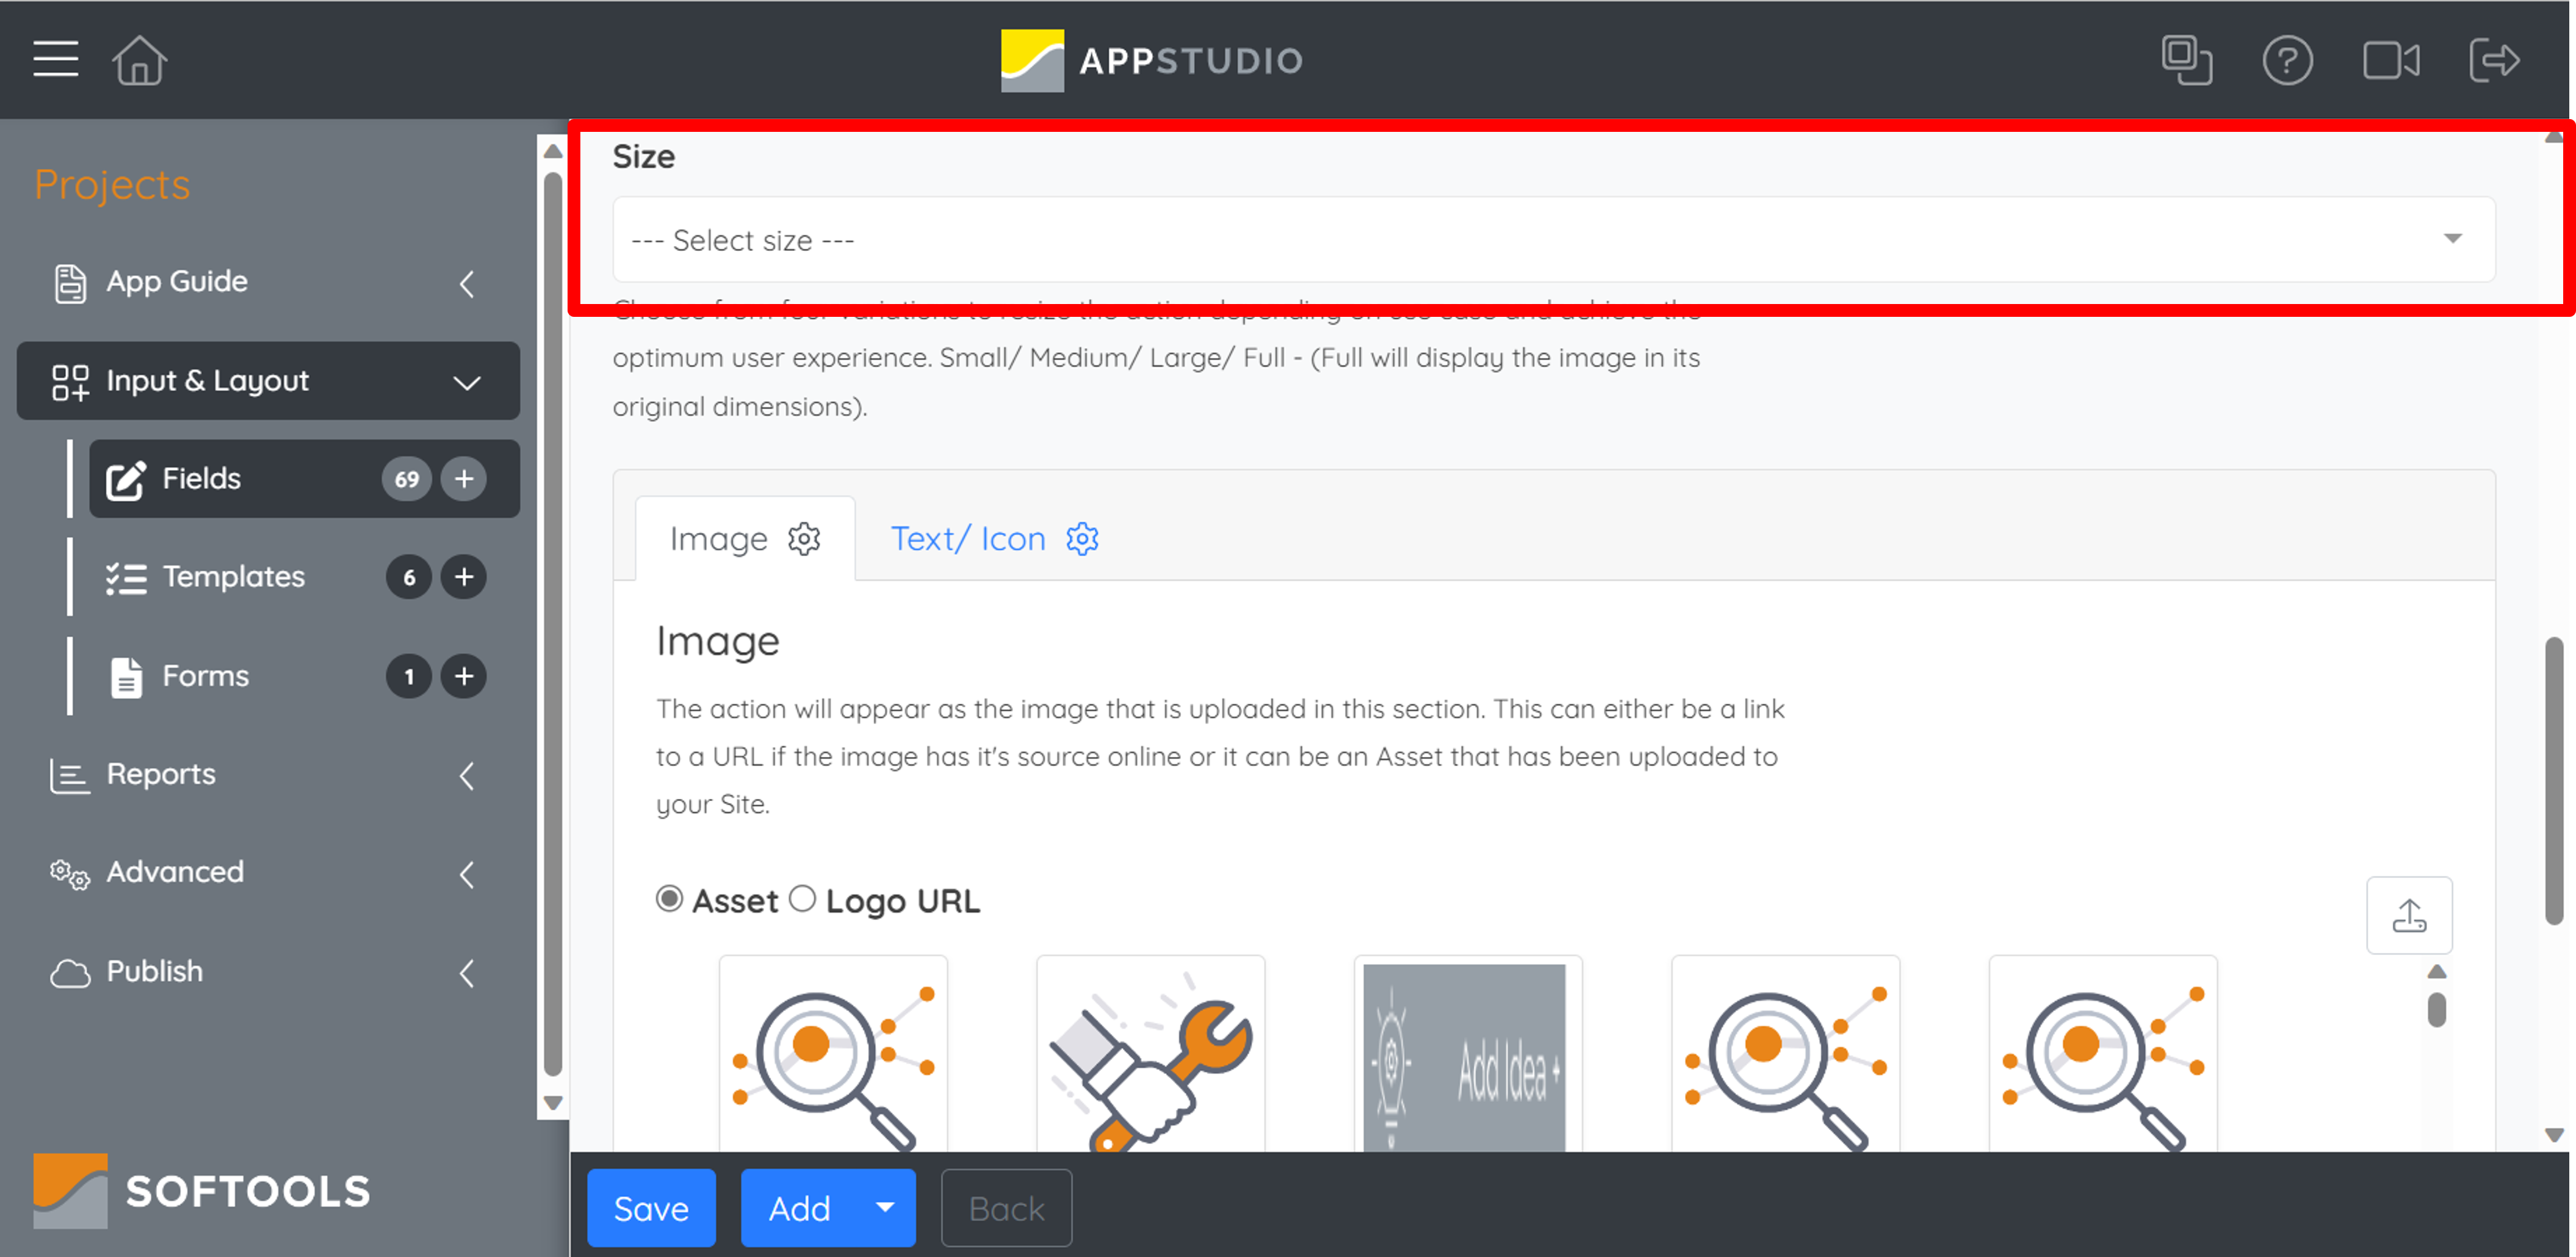Click the Add button
This screenshot has height=1257, width=2576.
800,1208
